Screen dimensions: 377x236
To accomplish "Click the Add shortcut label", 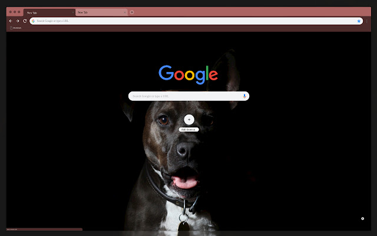I will (x=188, y=130).
